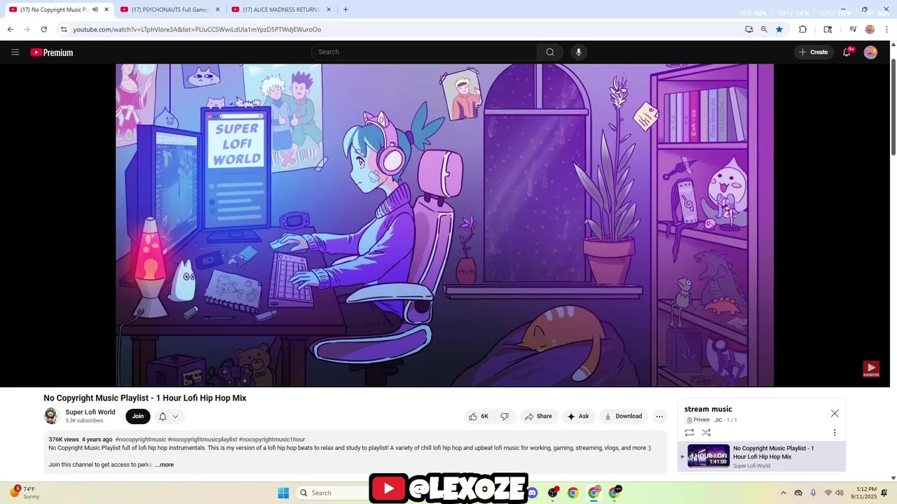897x504 pixels.
Task: Toggle shuffle playlist in stream music panel
Action: pyautogui.click(x=706, y=433)
